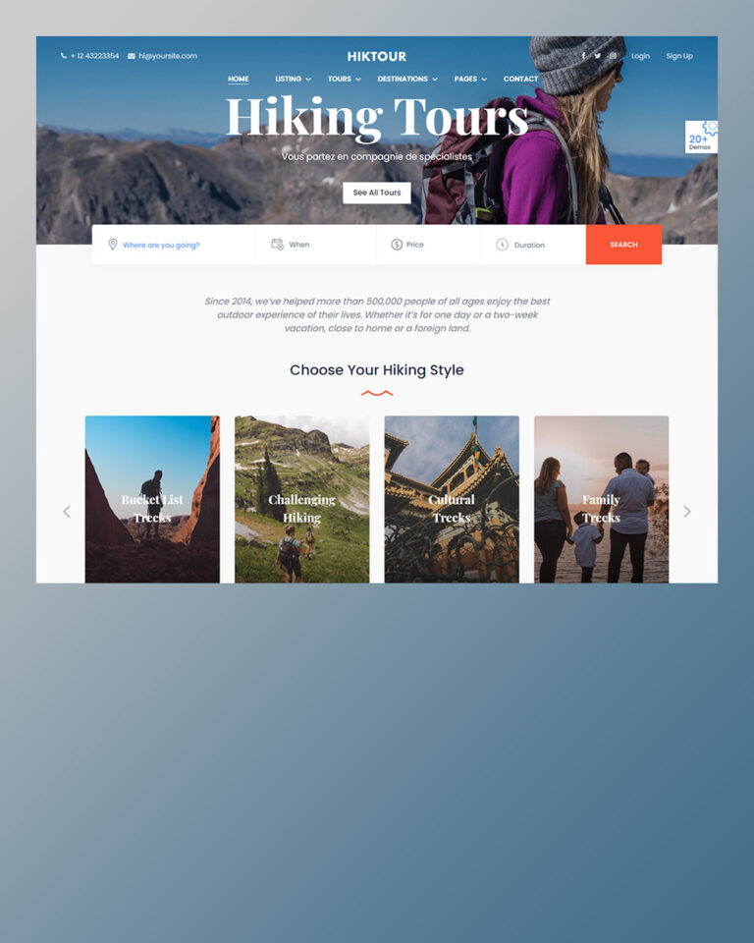
Task: Click the orange Search button
Action: (x=623, y=245)
